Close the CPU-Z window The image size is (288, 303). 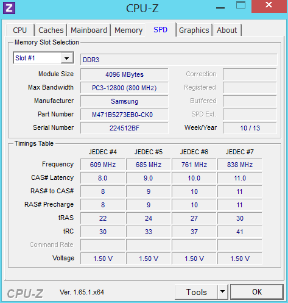point(269,6)
